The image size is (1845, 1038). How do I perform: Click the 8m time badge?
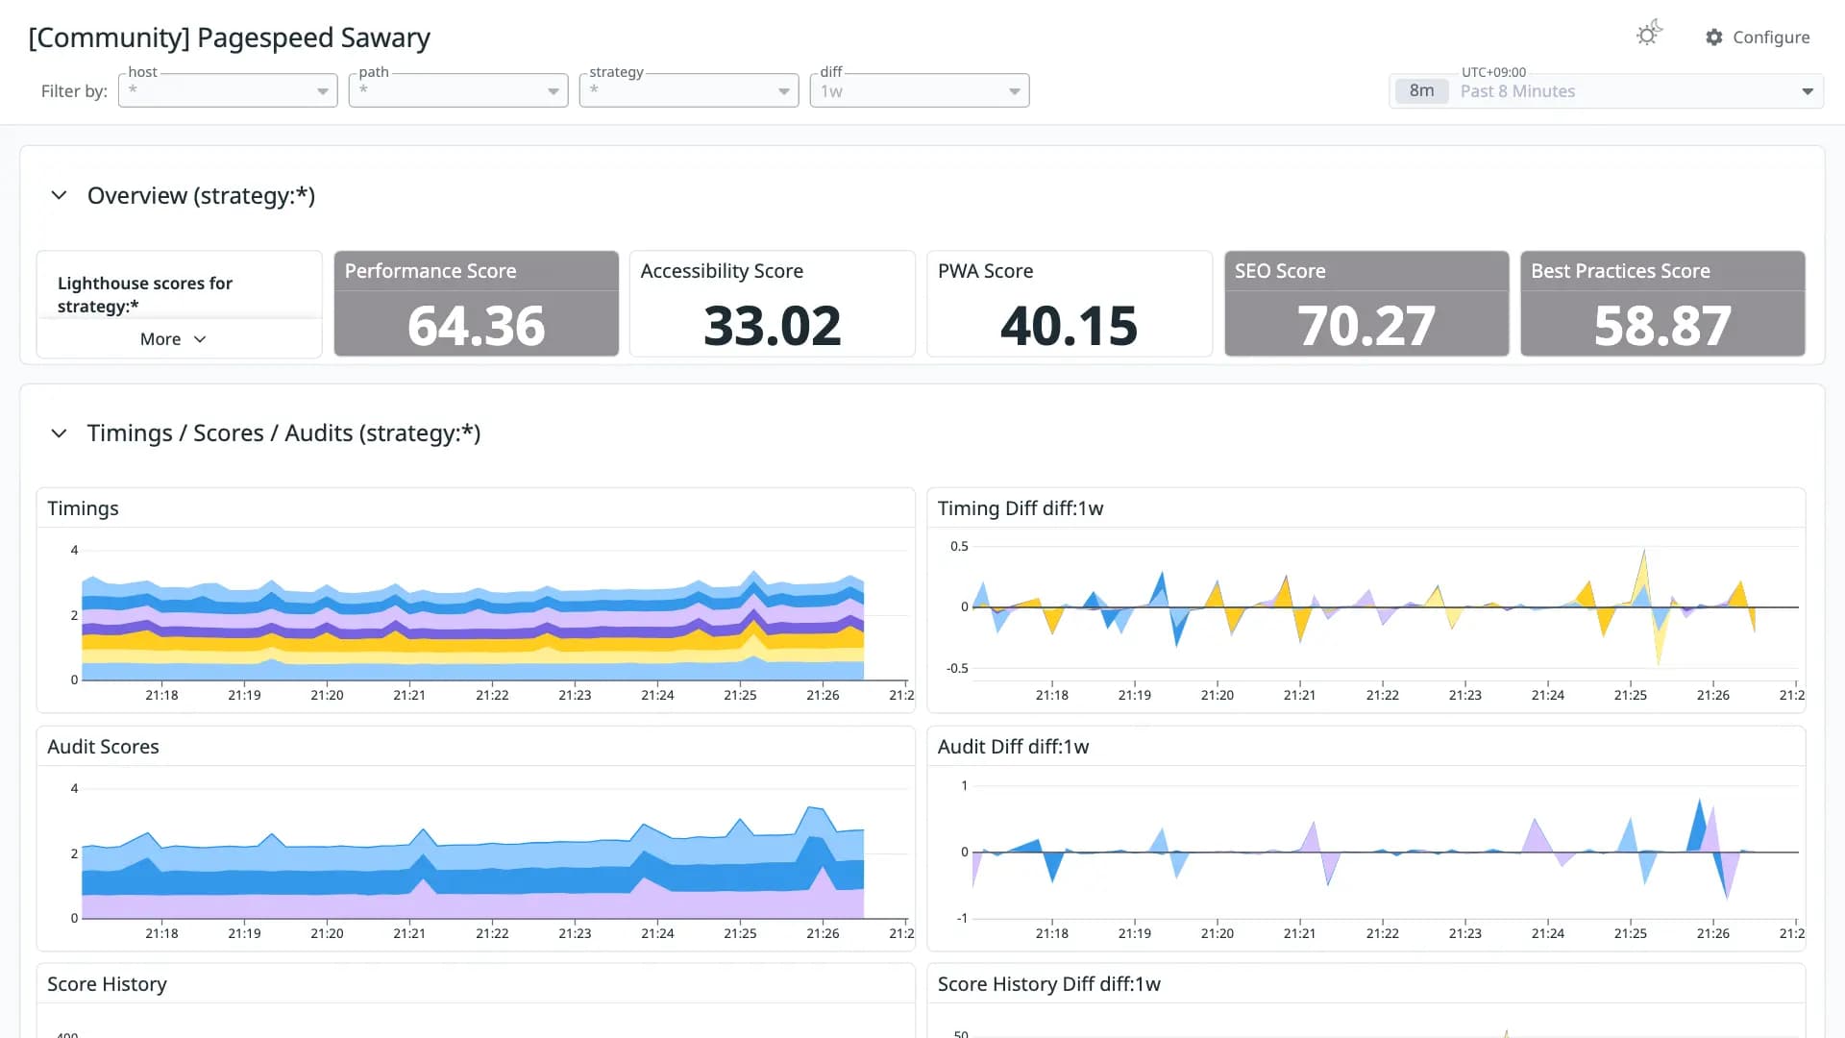point(1421,90)
